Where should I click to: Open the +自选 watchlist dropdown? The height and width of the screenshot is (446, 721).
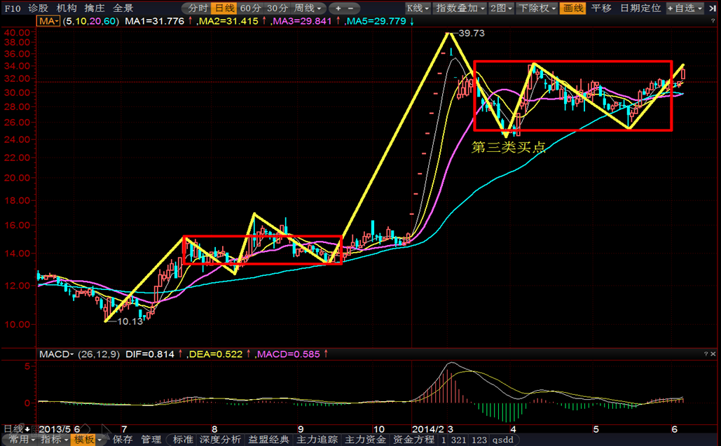685,8
